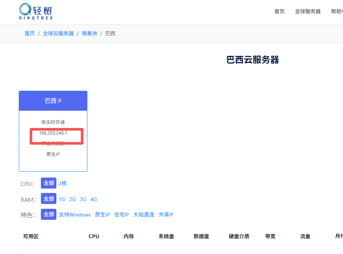Choose the 2G RAM option
343x254 pixels.
[x=73, y=199]
